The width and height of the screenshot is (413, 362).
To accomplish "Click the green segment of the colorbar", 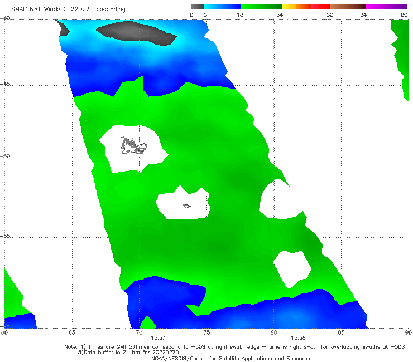I will click(x=261, y=7).
